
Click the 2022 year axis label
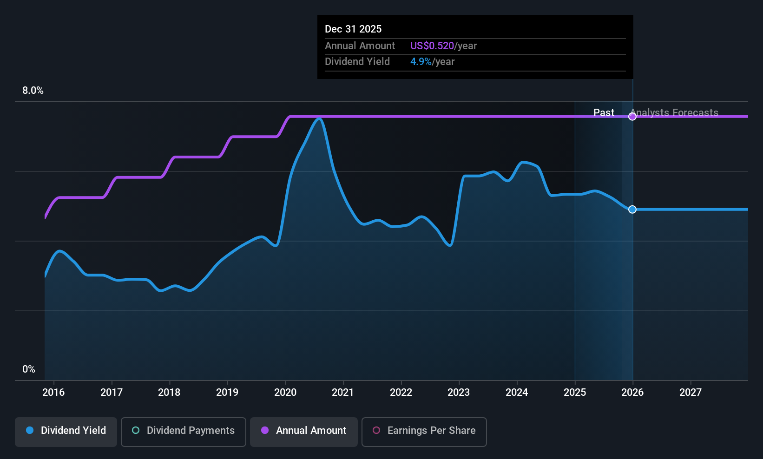pyautogui.click(x=401, y=393)
